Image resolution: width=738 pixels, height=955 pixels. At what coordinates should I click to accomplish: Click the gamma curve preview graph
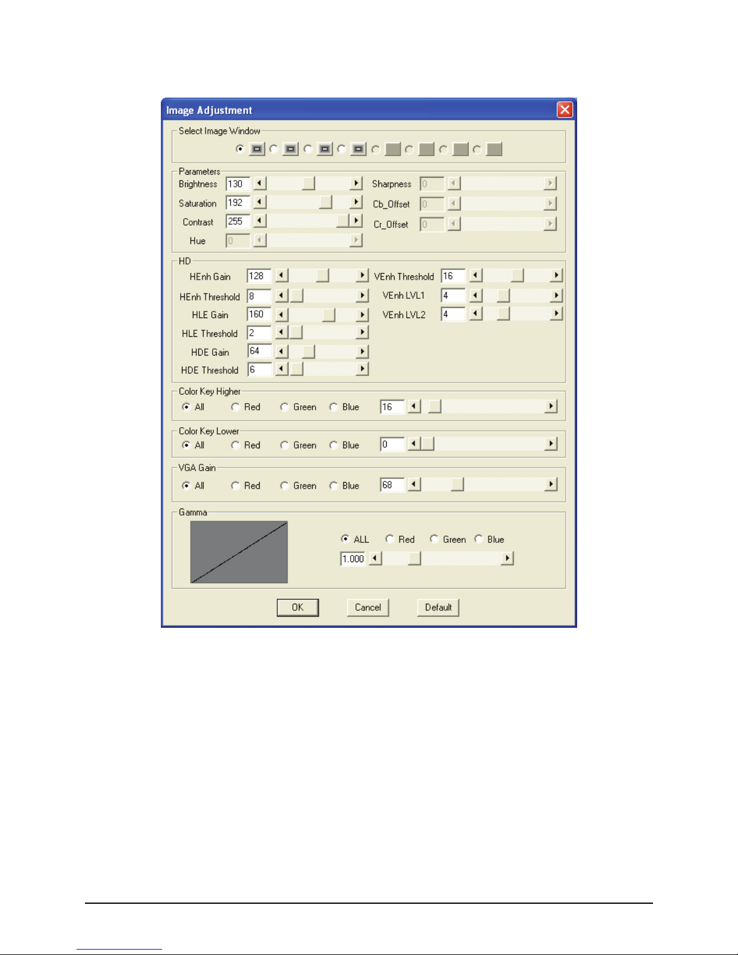[239, 552]
